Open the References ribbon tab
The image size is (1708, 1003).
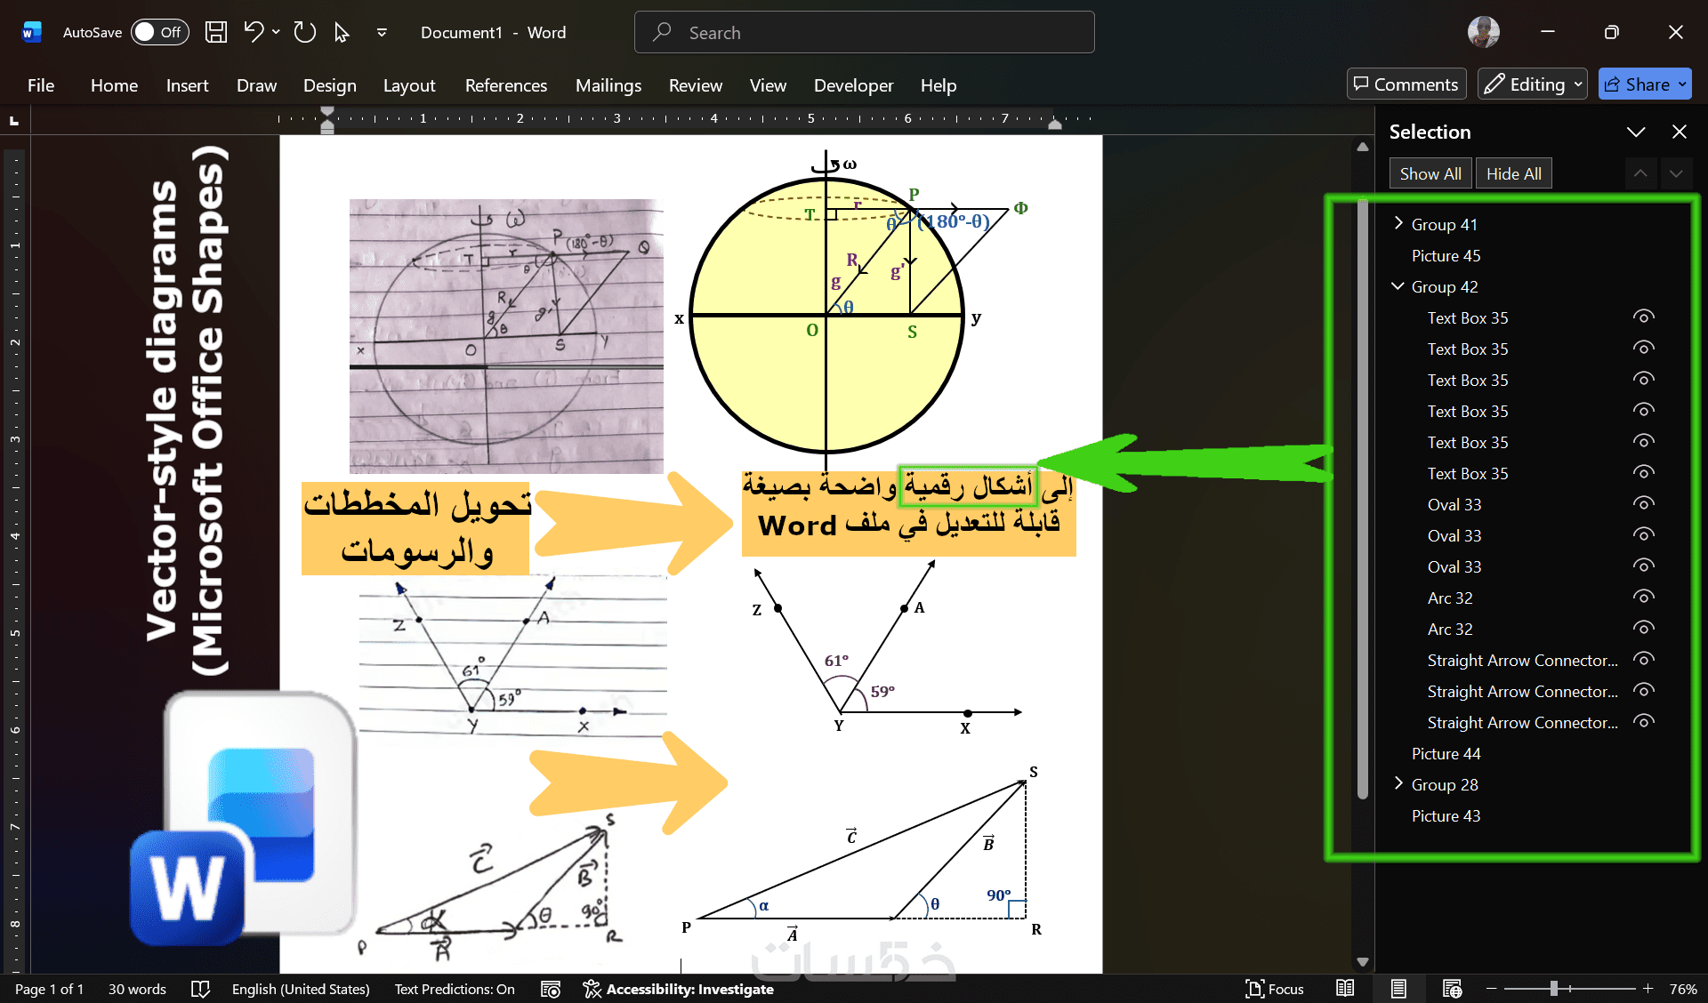click(x=505, y=85)
